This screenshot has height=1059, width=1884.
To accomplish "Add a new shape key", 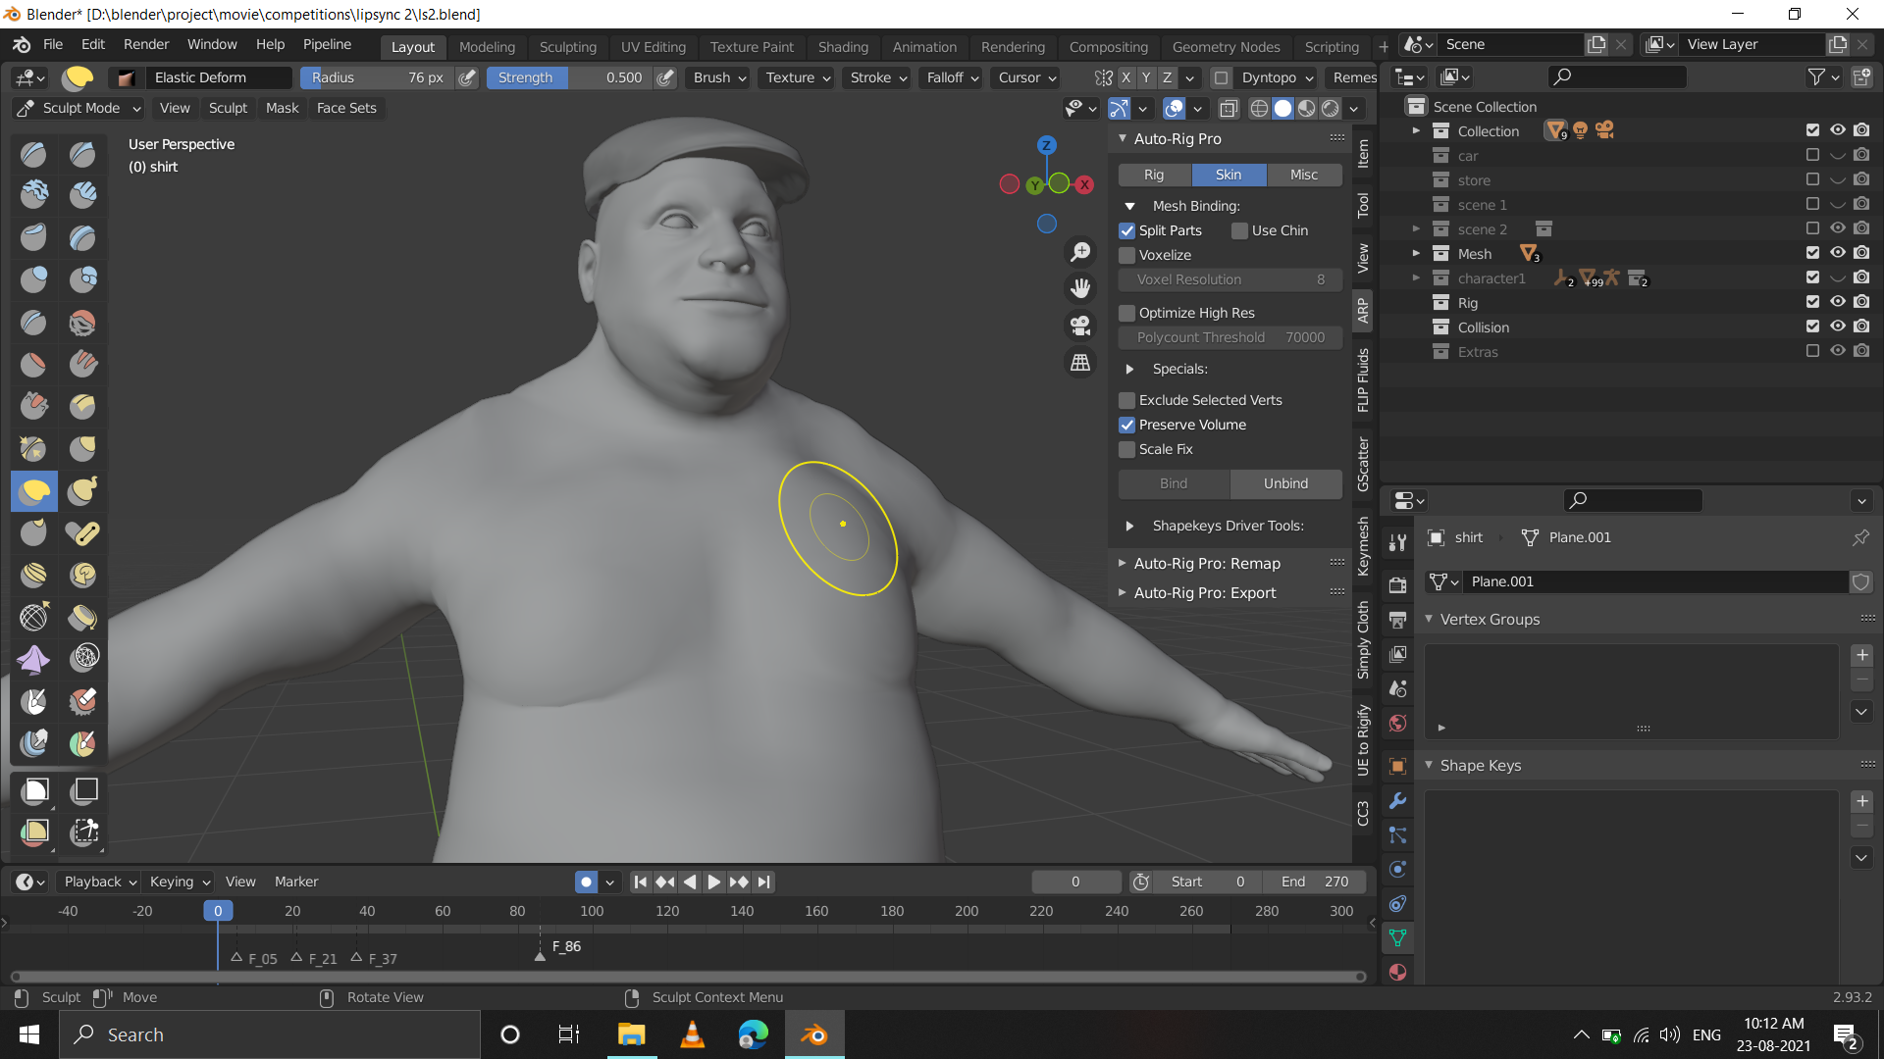I will [1861, 801].
